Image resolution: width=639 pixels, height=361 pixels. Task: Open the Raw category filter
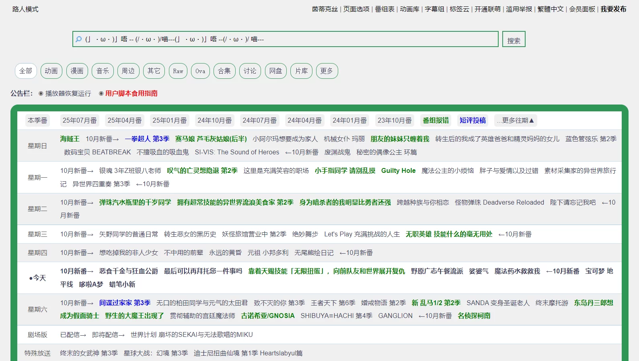point(178,71)
